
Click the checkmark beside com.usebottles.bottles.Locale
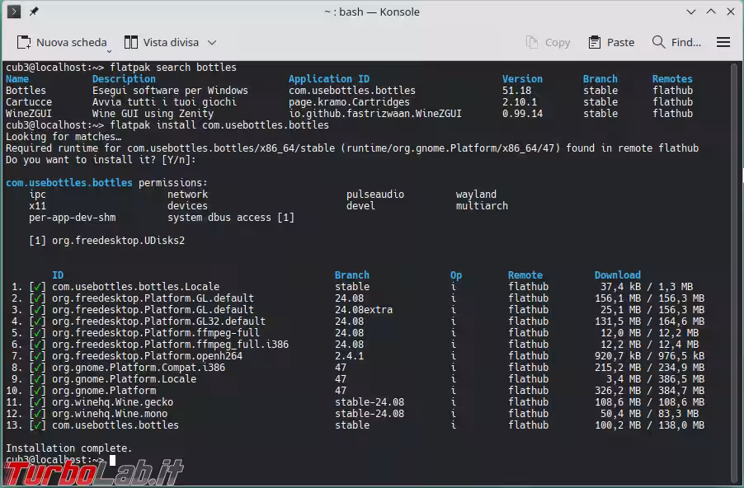35,287
